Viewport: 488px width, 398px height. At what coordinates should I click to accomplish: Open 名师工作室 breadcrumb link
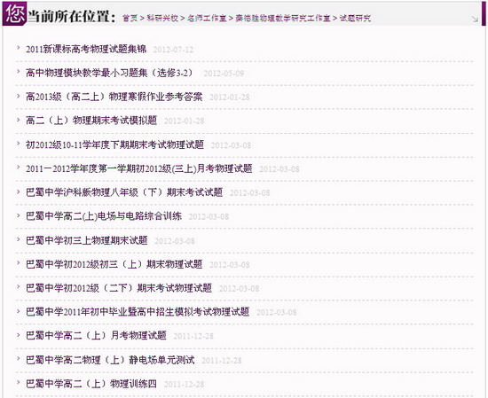pyautogui.click(x=207, y=18)
